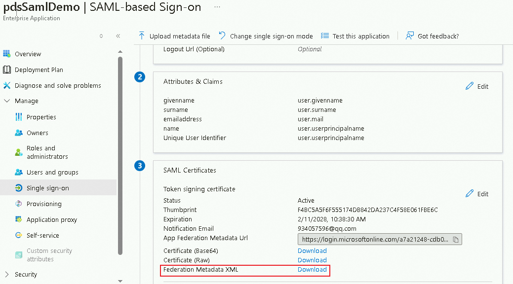Screen dimensions: 513x284
Task: Click user.surname claim value
Action: [316, 110]
